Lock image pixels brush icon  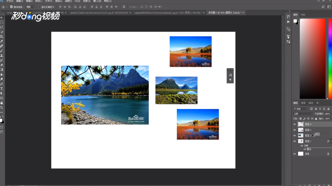[304, 119]
